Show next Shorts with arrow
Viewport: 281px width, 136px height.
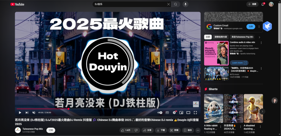(262, 111)
